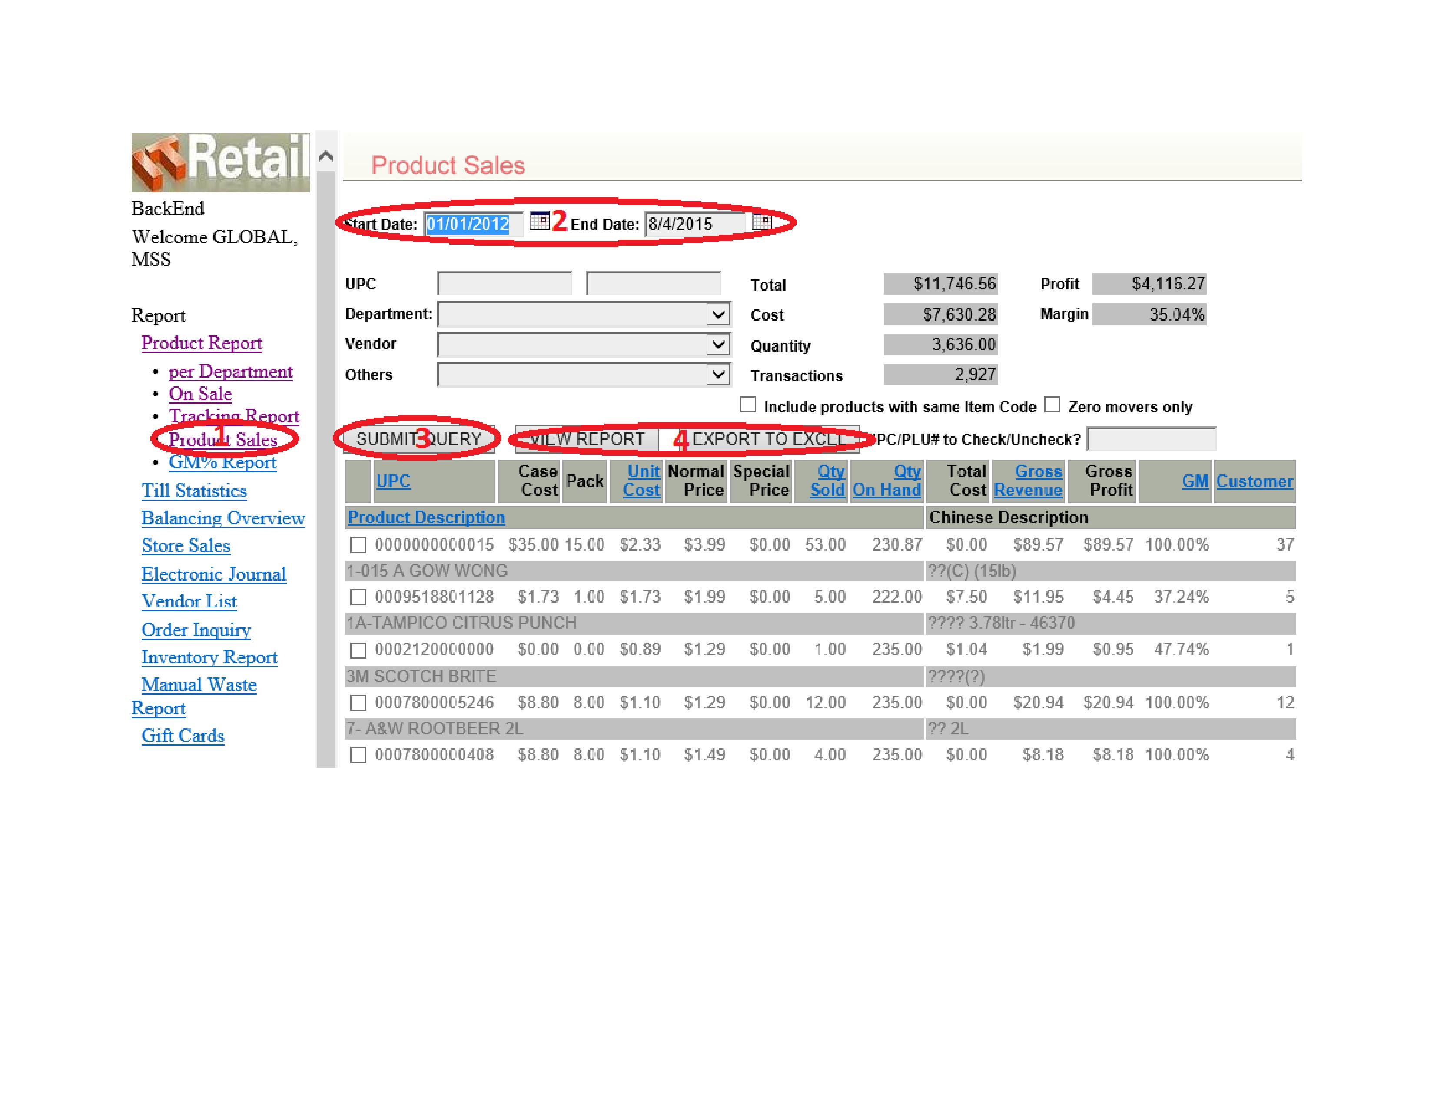Go to Store Sales

pos(186,545)
